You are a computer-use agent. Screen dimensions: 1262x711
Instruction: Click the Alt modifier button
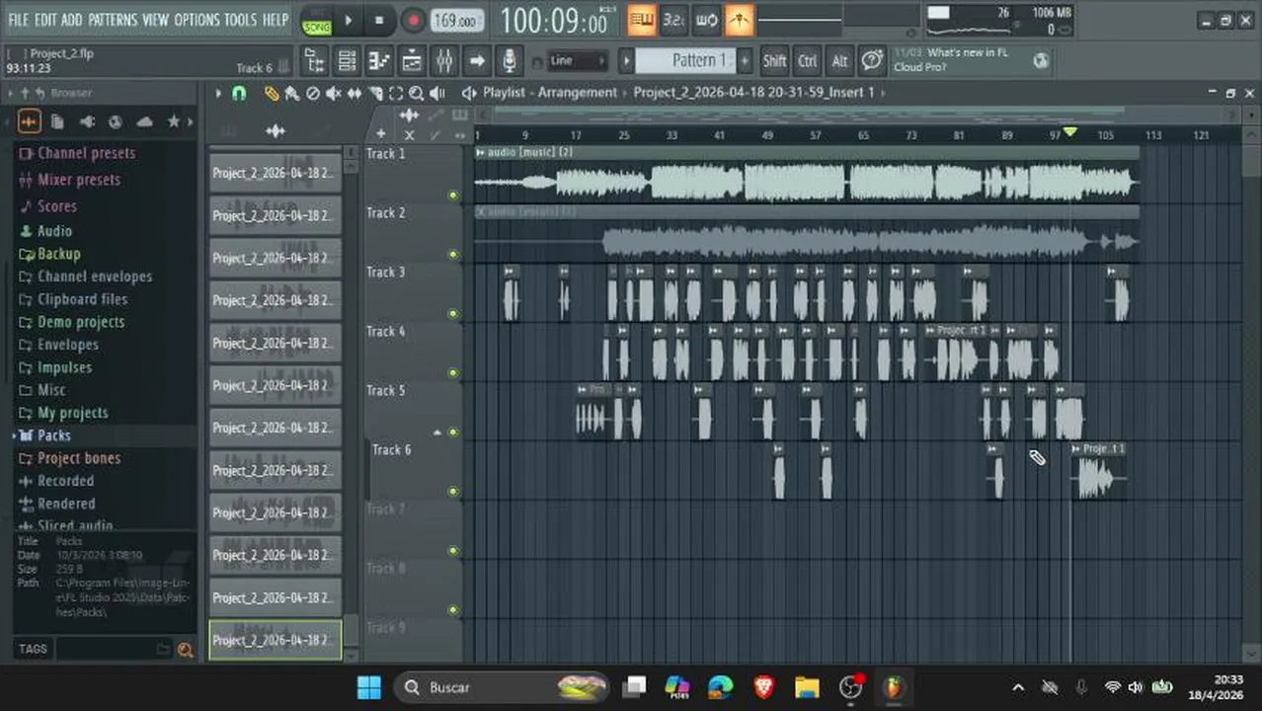click(839, 61)
